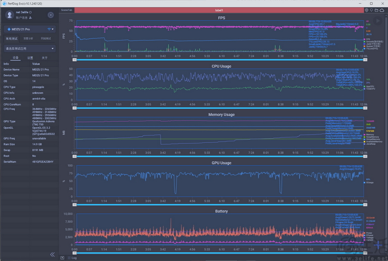Toggle the AppCPU legend series

point(369,86)
